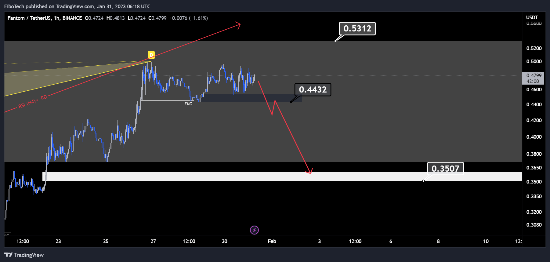Click the 10 date label on time axis
The height and width of the screenshot is (262, 550).
coord(486,241)
